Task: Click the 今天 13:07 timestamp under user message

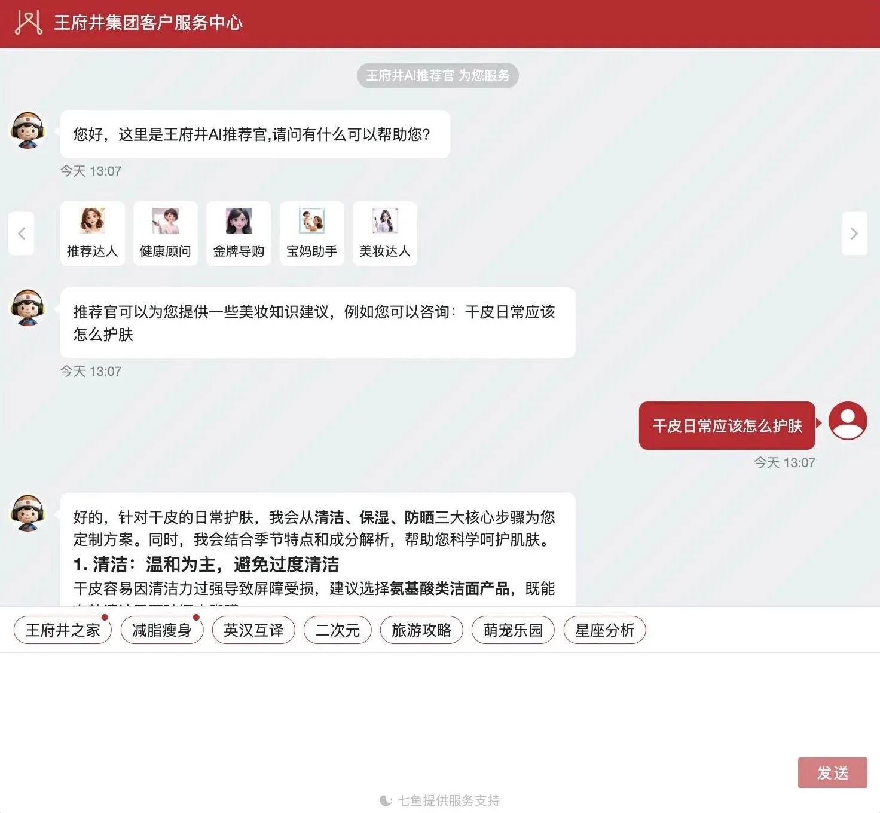Action: click(784, 462)
